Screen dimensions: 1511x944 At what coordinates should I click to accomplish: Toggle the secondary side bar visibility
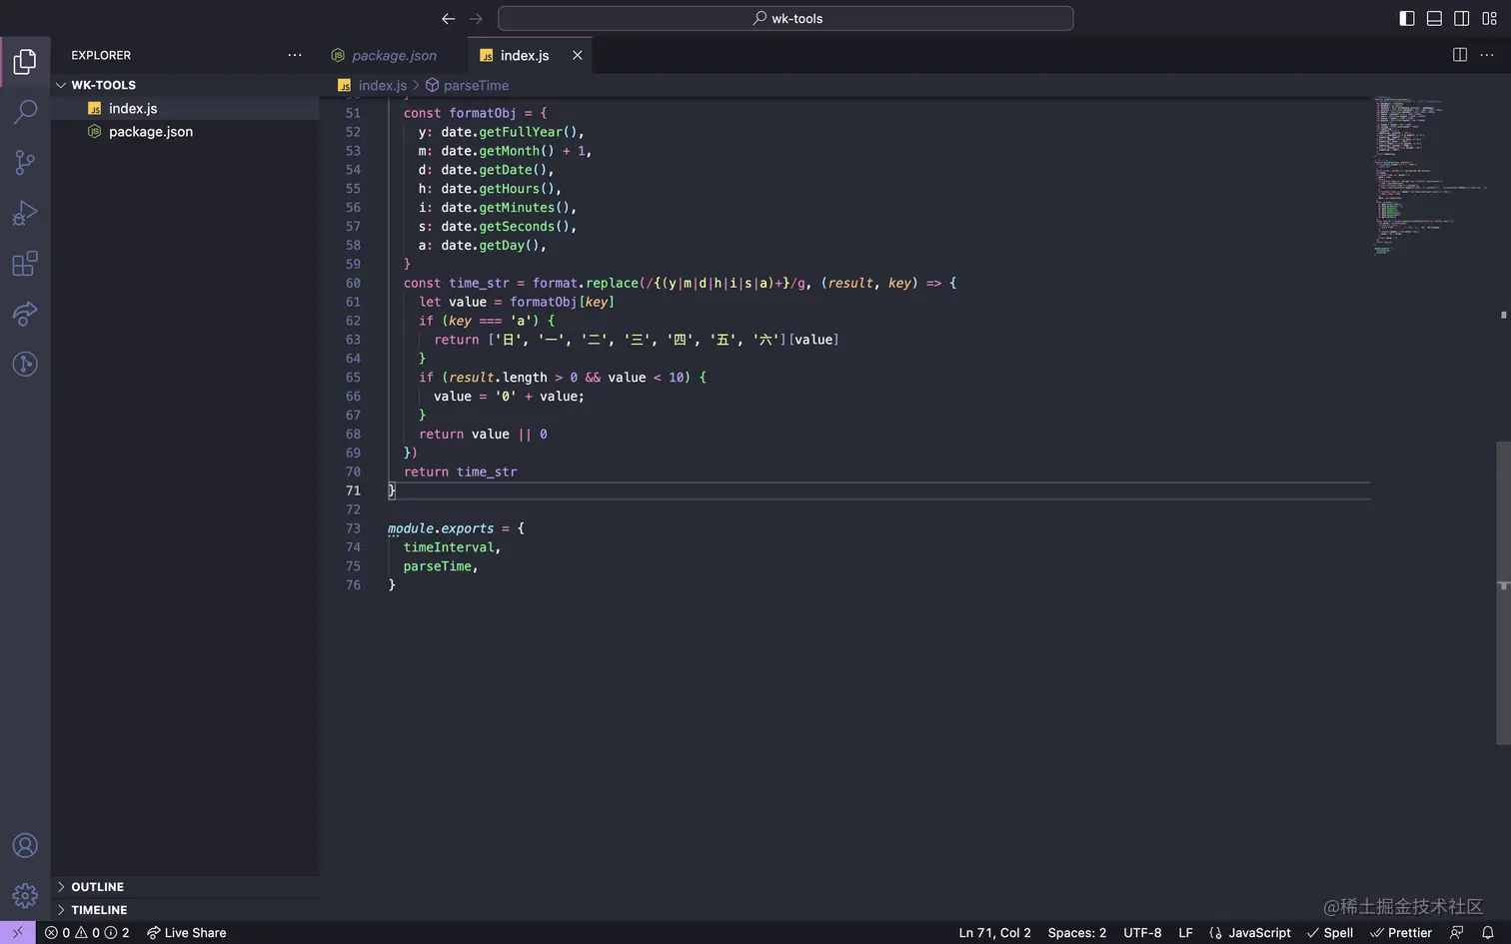pyautogui.click(x=1461, y=18)
